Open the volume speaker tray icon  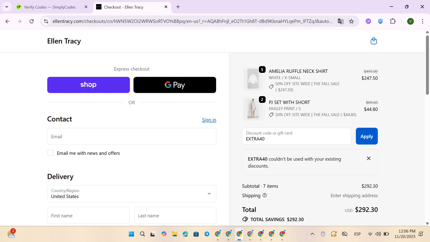[378, 234]
